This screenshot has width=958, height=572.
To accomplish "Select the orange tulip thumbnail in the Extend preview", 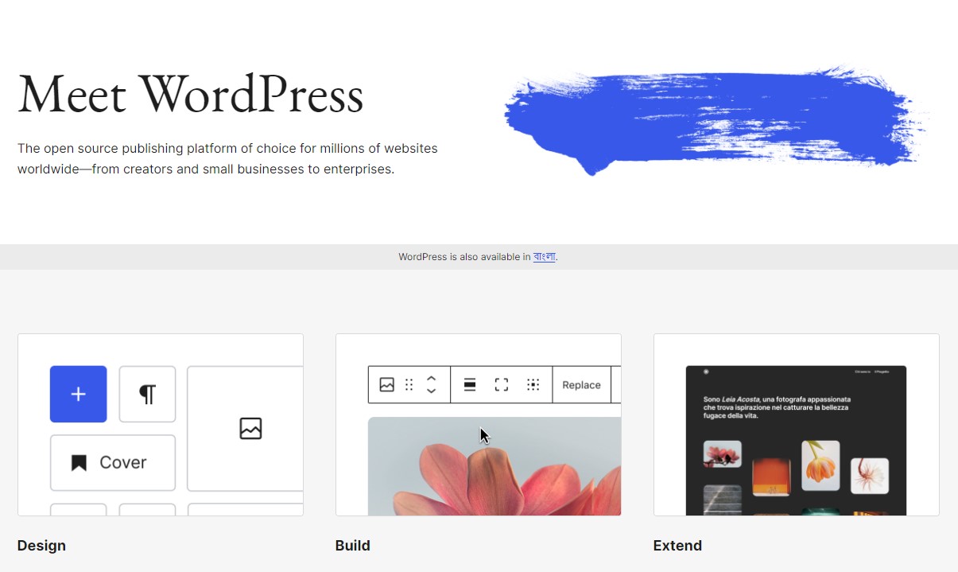I will [x=820, y=465].
